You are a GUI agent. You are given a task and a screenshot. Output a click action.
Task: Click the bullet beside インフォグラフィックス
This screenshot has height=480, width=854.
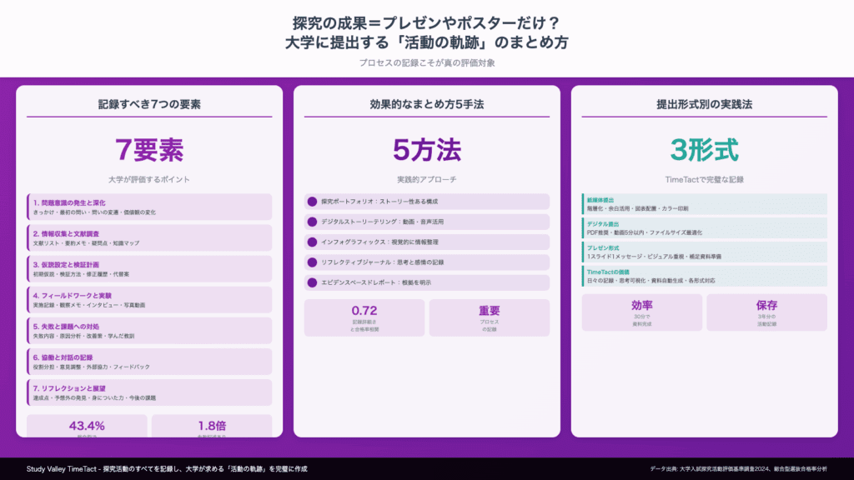[x=313, y=242]
